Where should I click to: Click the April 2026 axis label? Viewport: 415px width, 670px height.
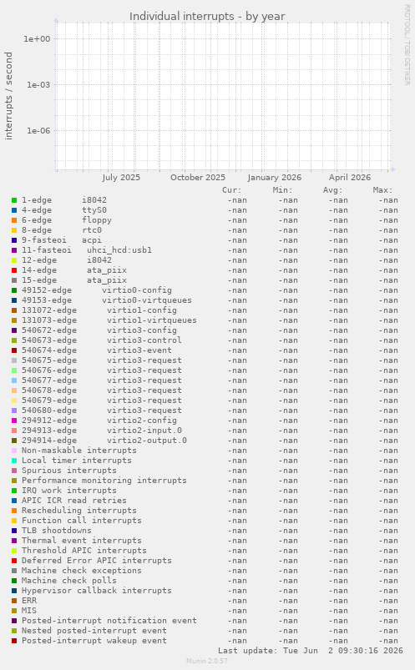(350, 178)
